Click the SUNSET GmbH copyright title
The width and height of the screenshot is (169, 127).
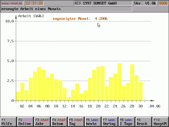102,3
